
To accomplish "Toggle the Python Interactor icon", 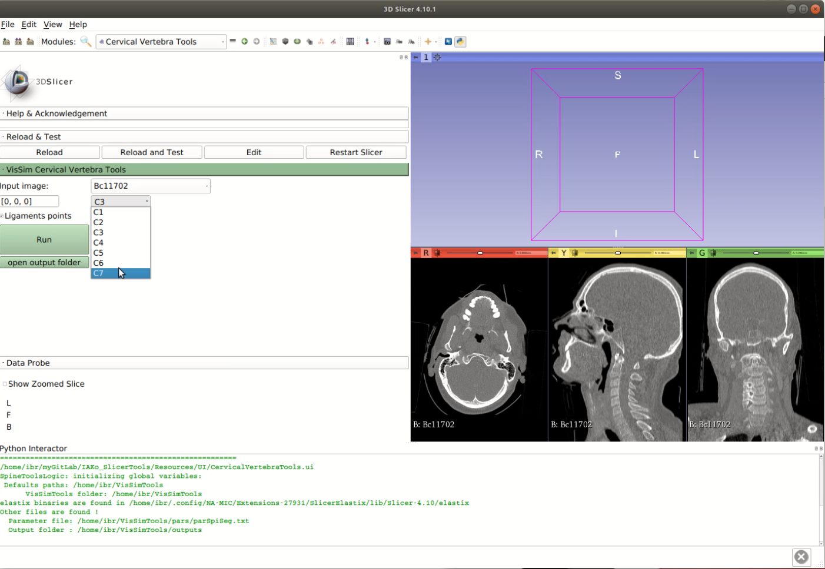I will click(460, 41).
